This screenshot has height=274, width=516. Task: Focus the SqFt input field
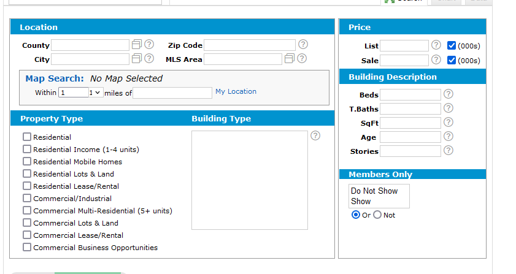(410, 123)
